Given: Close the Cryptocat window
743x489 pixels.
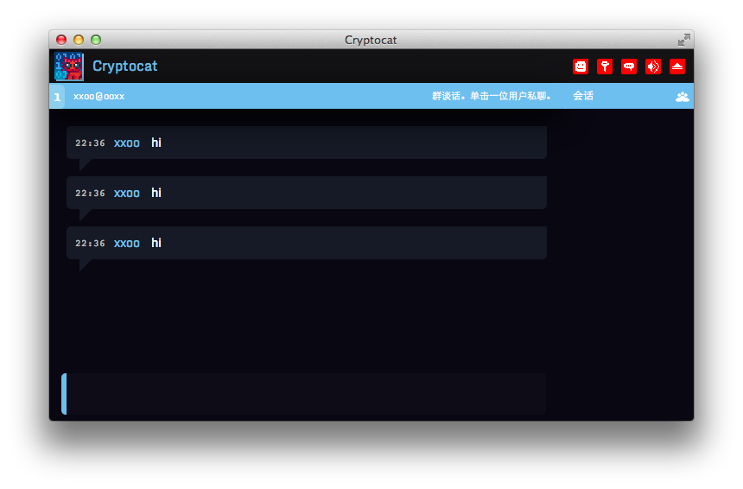Looking at the screenshot, I should [61, 40].
